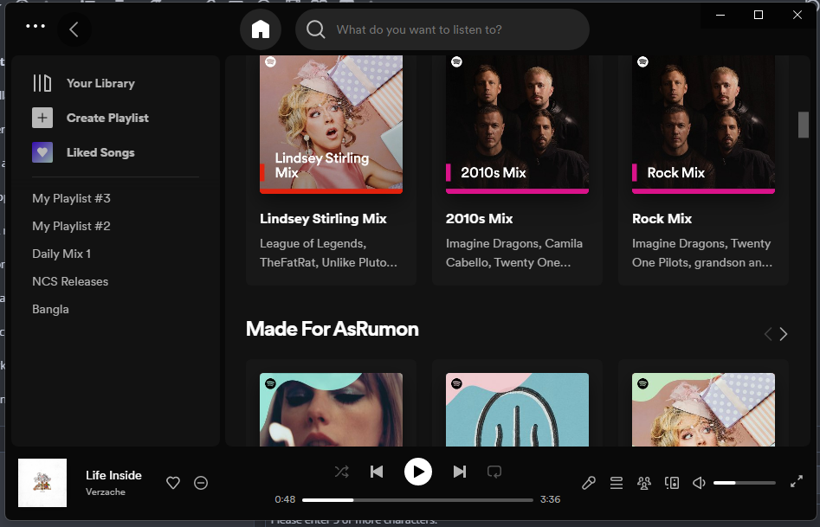Screen dimensions: 820x527
Task: Open the Bangla playlist
Action: (x=50, y=309)
